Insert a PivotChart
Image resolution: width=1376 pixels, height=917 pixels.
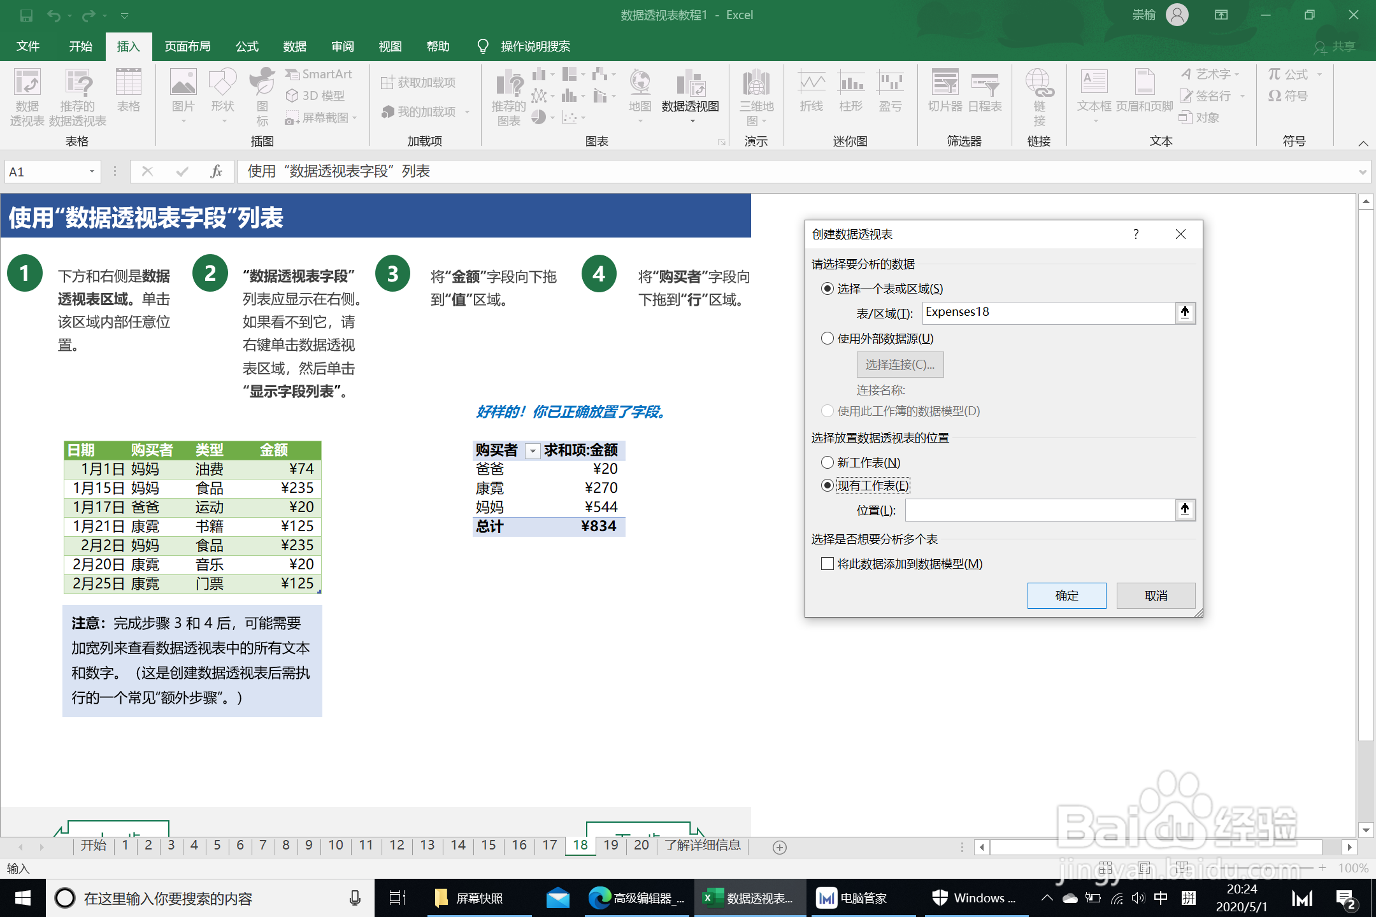point(692,96)
